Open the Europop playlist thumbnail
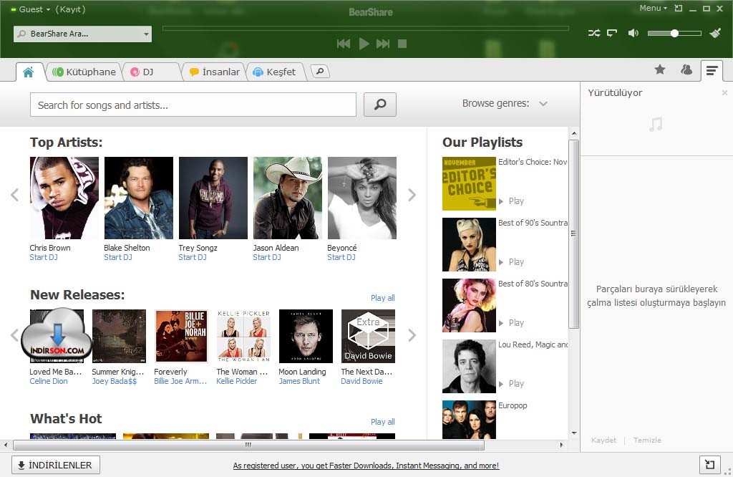Screen dimensions: 733x477 point(469,420)
